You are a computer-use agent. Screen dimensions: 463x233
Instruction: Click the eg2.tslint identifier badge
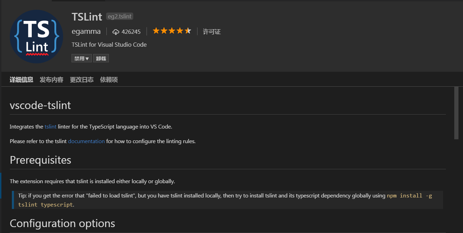[120, 16]
